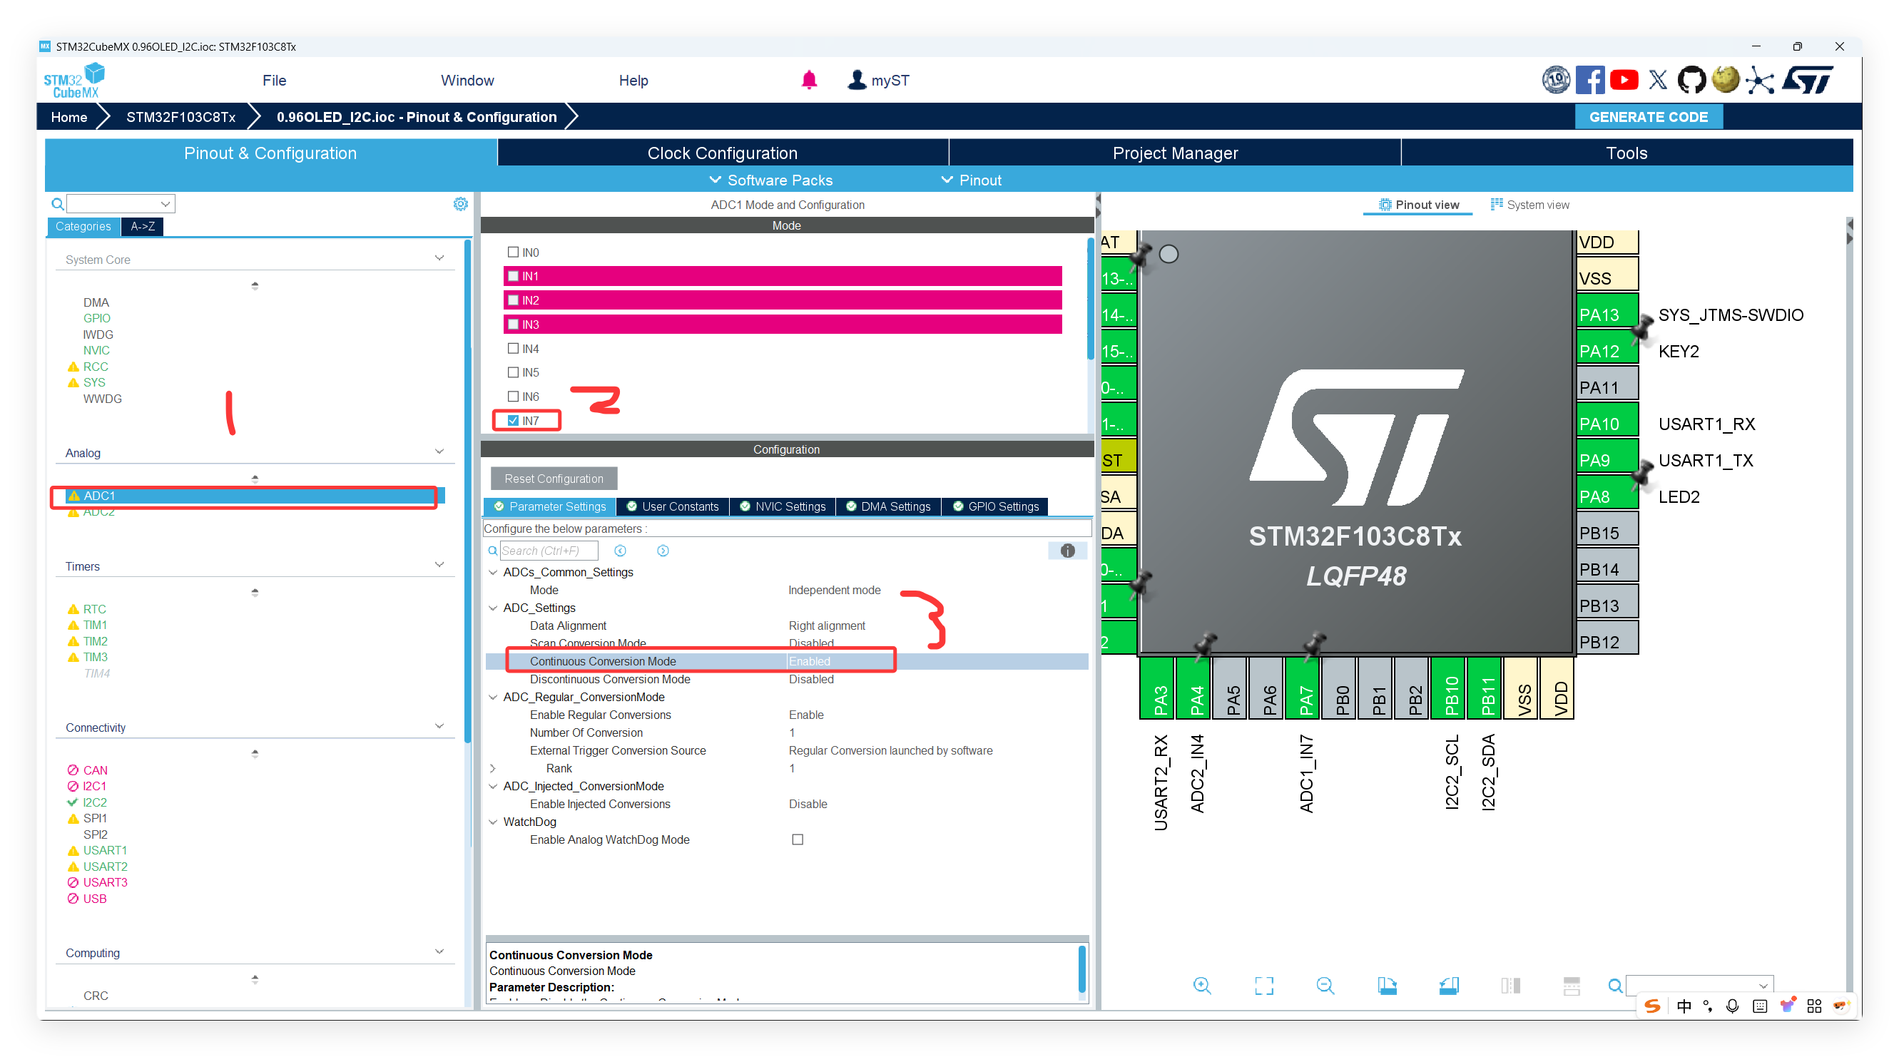The height and width of the screenshot is (1057, 1899).
Task: Click the zoom in magnifier icon
Action: 1201,986
